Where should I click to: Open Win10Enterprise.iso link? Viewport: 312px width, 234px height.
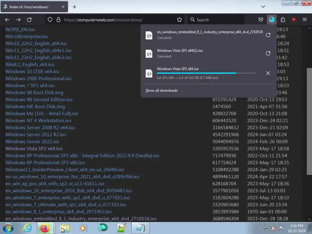(x=27, y=37)
